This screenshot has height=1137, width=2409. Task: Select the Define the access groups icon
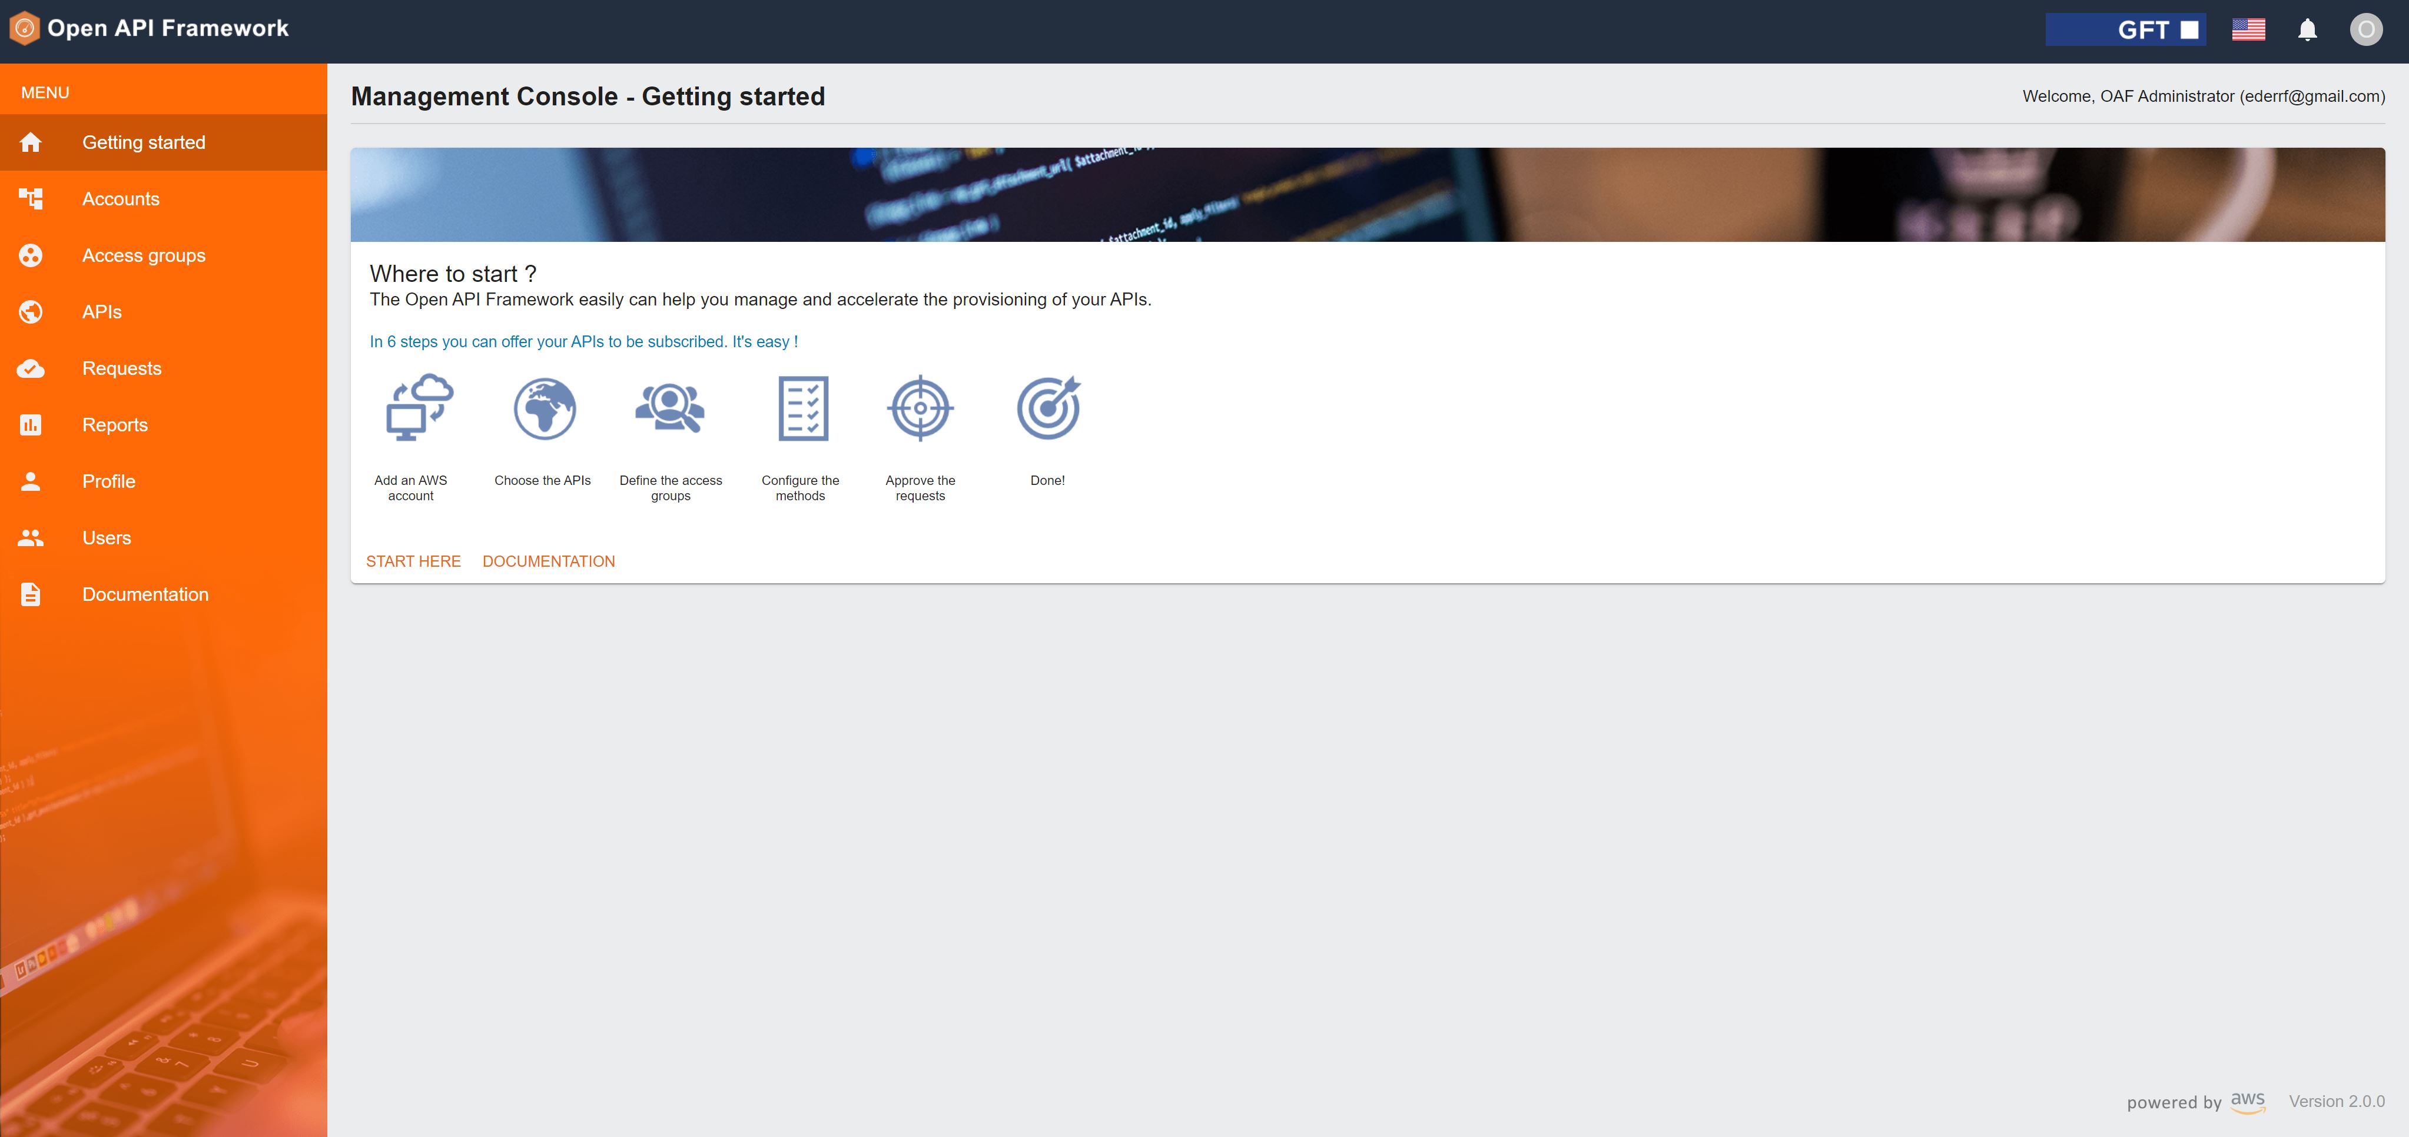tap(669, 408)
